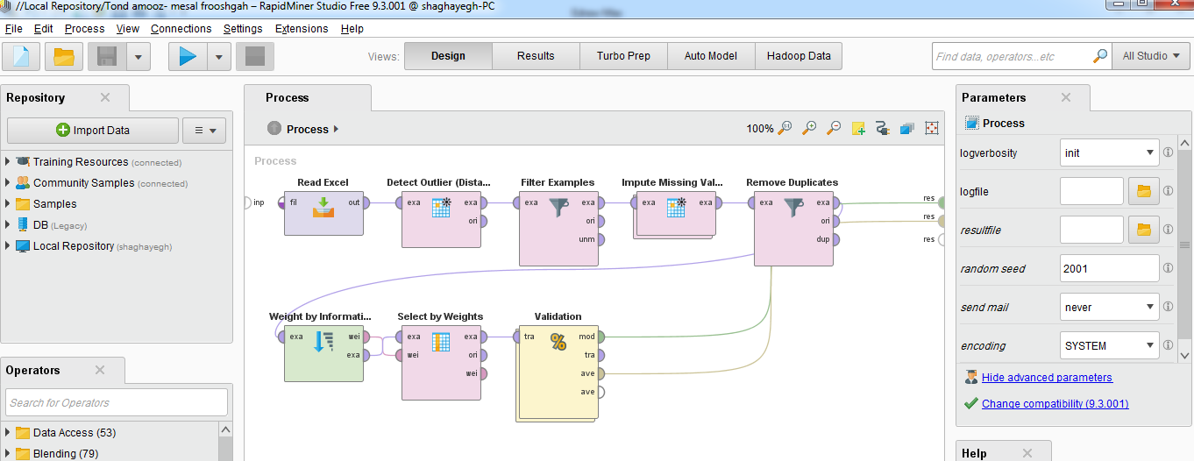Save the process with the floppy disk icon
Viewport: 1194px width, 461px height.
[x=107, y=56]
